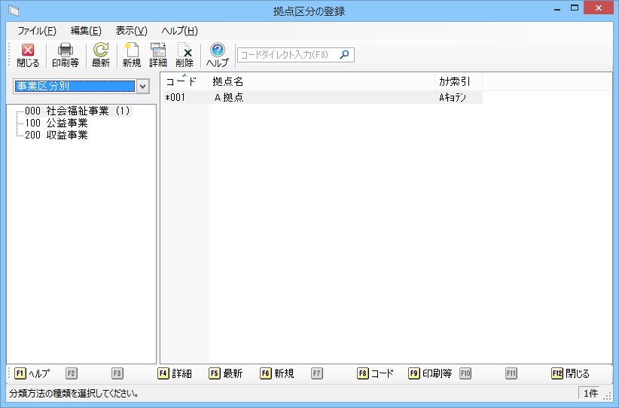
Task: Click the search magnifier in code input
Action: pyautogui.click(x=344, y=54)
